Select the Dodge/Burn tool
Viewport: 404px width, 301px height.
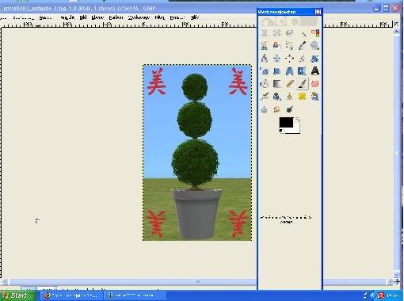pyautogui.click(x=289, y=109)
